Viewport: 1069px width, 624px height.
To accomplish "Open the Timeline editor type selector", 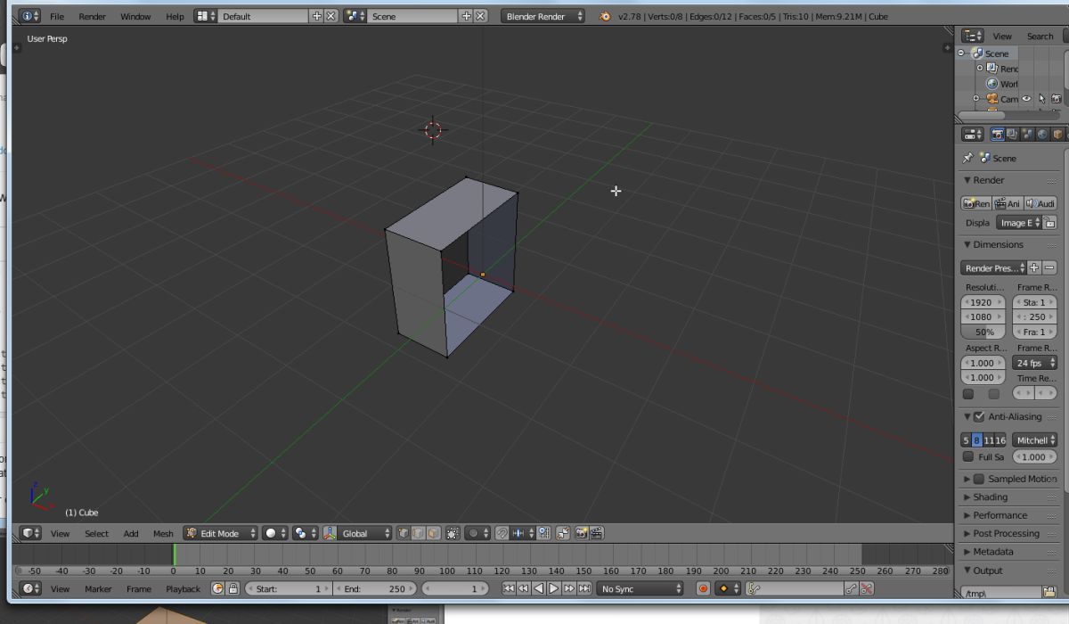I will coord(31,588).
